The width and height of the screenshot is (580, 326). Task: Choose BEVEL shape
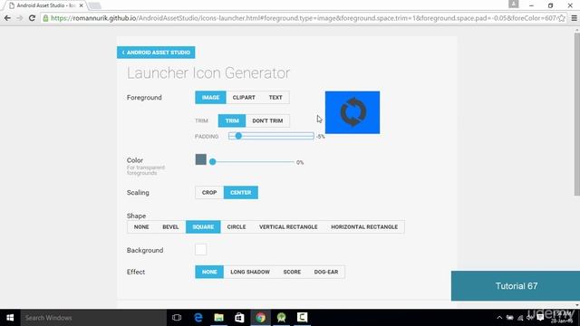coord(170,227)
